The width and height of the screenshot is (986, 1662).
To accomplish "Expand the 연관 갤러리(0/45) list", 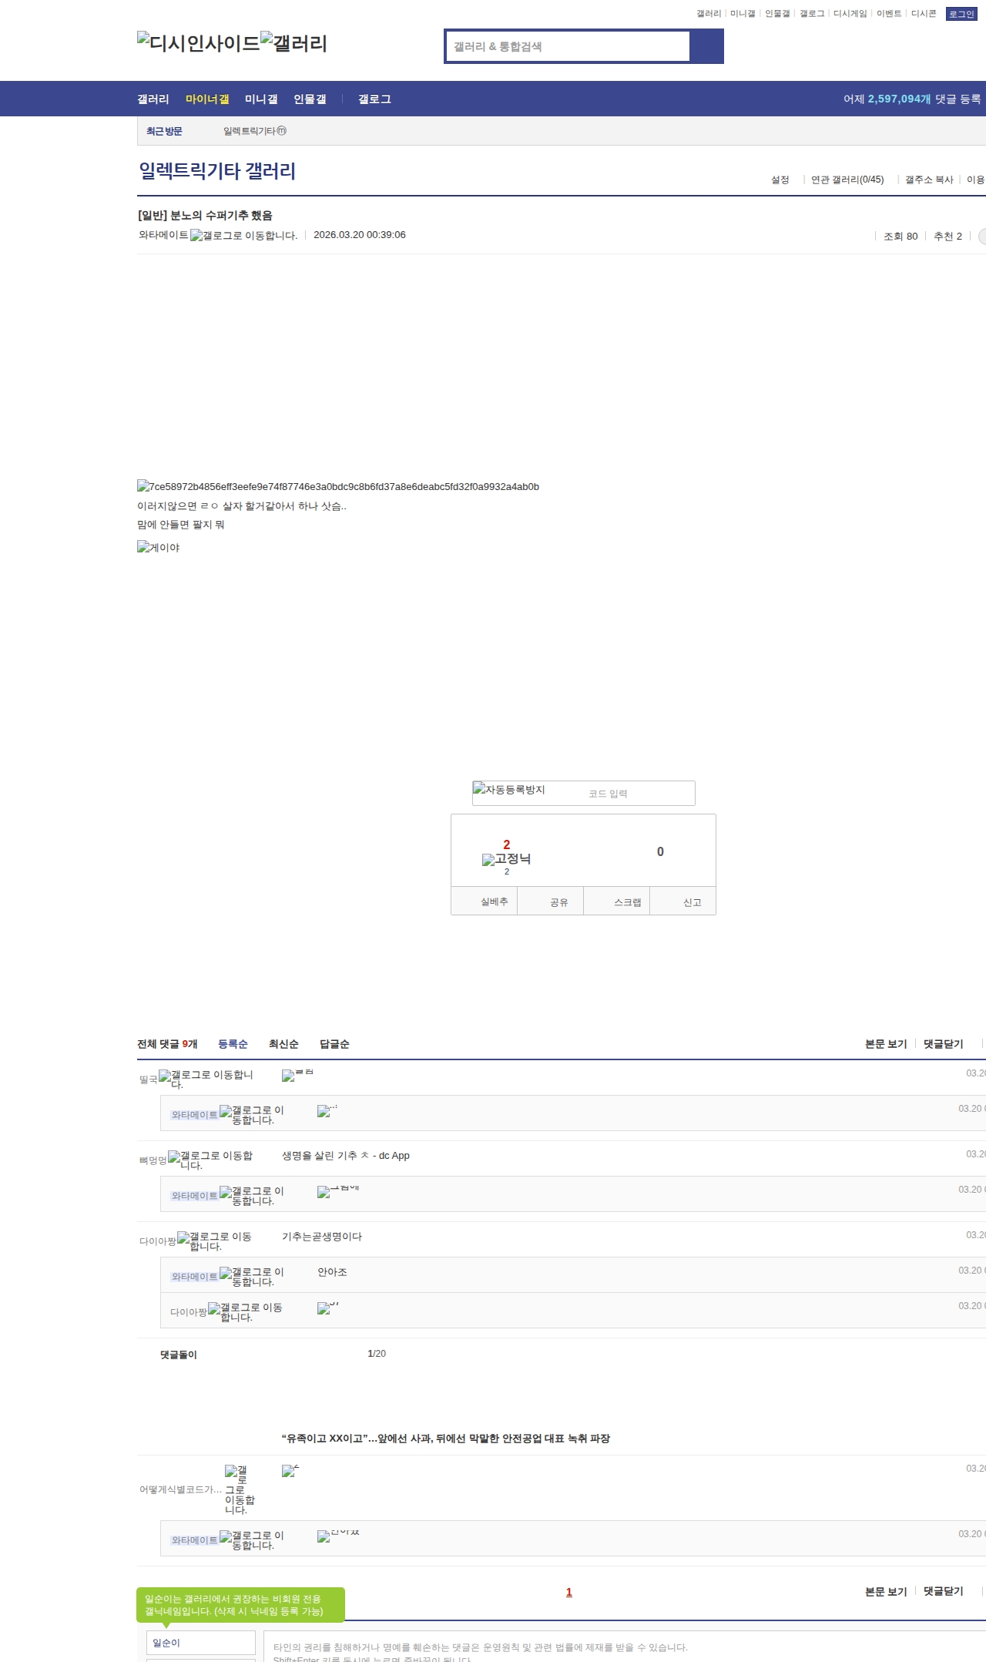I will (x=847, y=180).
